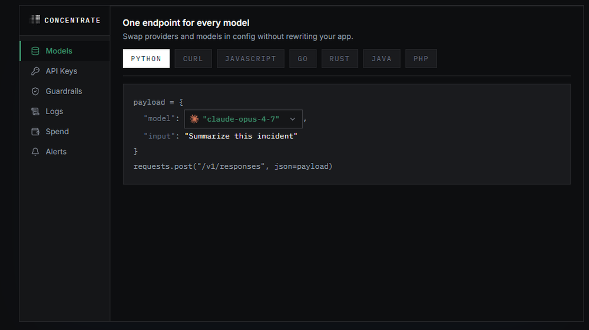Open the claude-opus-4-7 model selector
Image resolution: width=589 pixels, height=330 pixels.
click(243, 119)
